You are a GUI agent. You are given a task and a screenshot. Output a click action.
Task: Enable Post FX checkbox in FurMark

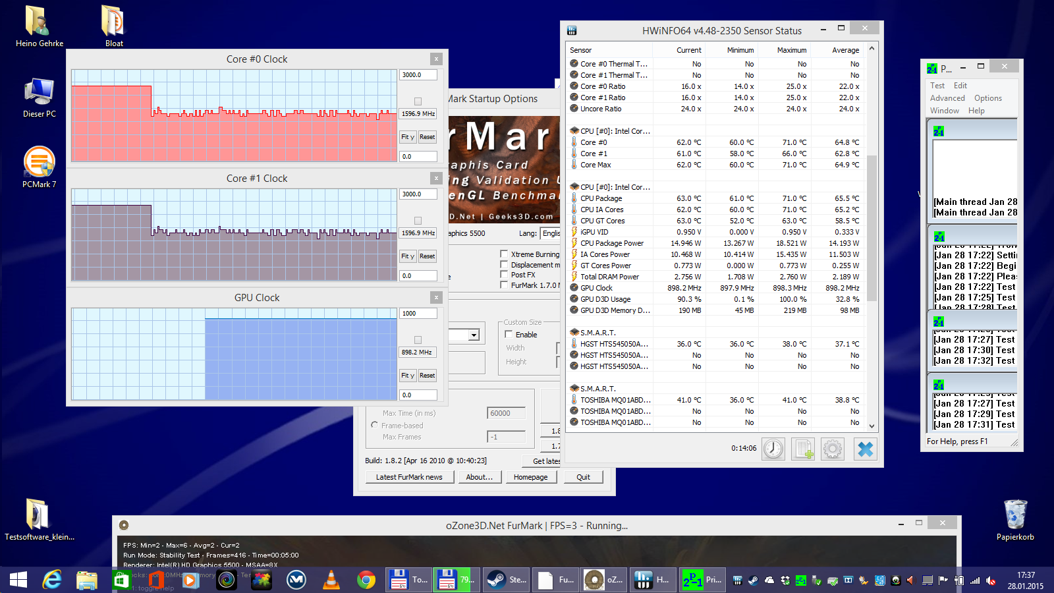click(504, 275)
